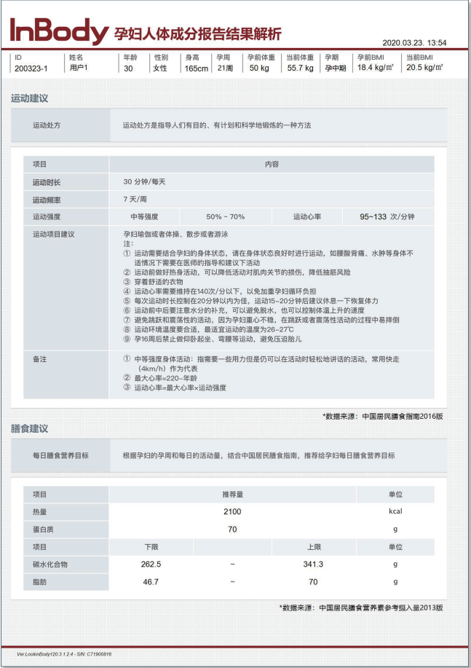Select the 运动处方 label cell
The image size is (471, 668).
(x=60, y=125)
